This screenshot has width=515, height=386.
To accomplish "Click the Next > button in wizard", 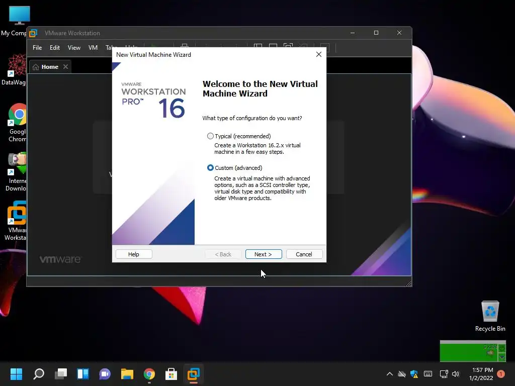I will click(264, 254).
